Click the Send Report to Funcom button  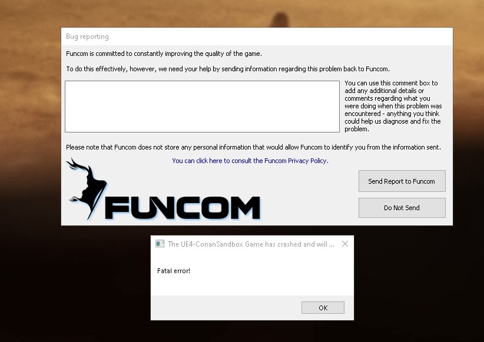click(x=402, y=181)
